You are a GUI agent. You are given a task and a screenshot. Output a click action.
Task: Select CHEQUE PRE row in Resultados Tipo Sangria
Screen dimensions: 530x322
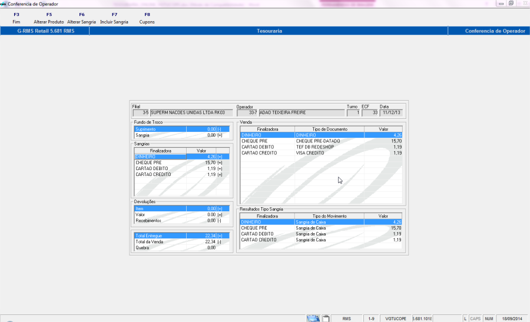321,228
